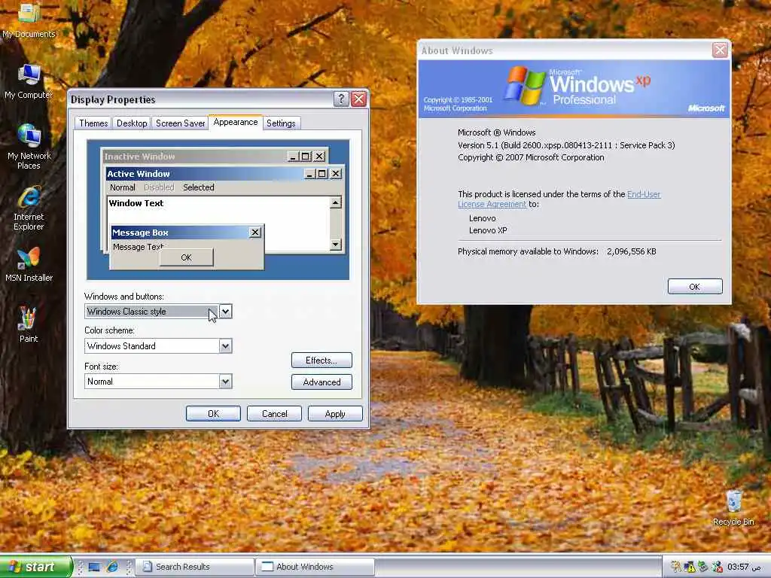Select My Network Places icon
Viewport: 771px width, 578px height.
(x=29, y=147)
